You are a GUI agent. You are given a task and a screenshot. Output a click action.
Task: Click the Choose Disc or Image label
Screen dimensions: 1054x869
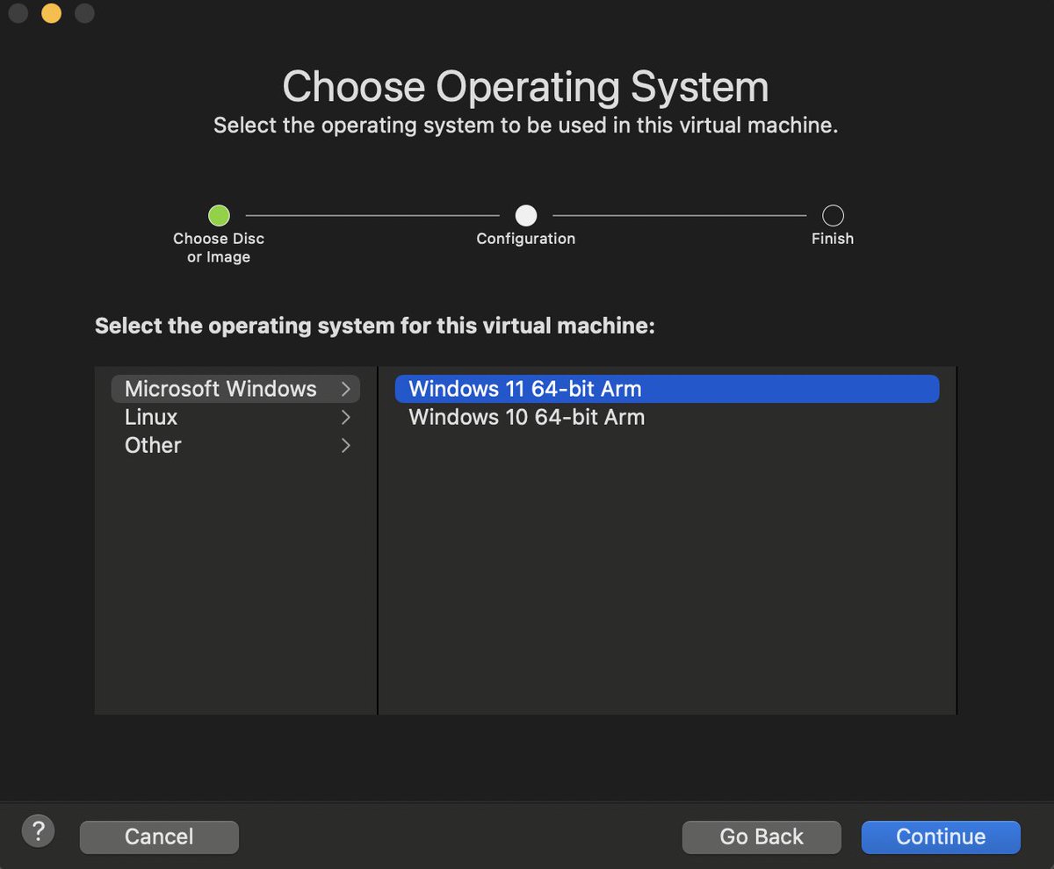219,248
